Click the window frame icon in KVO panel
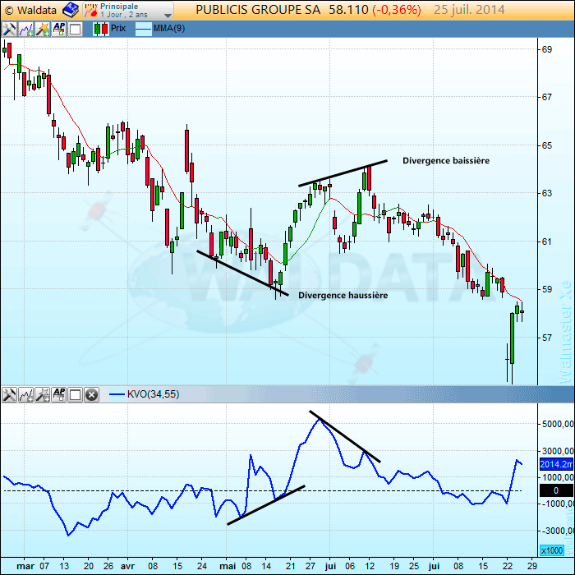The image size is (575, 575). (76, 394)
